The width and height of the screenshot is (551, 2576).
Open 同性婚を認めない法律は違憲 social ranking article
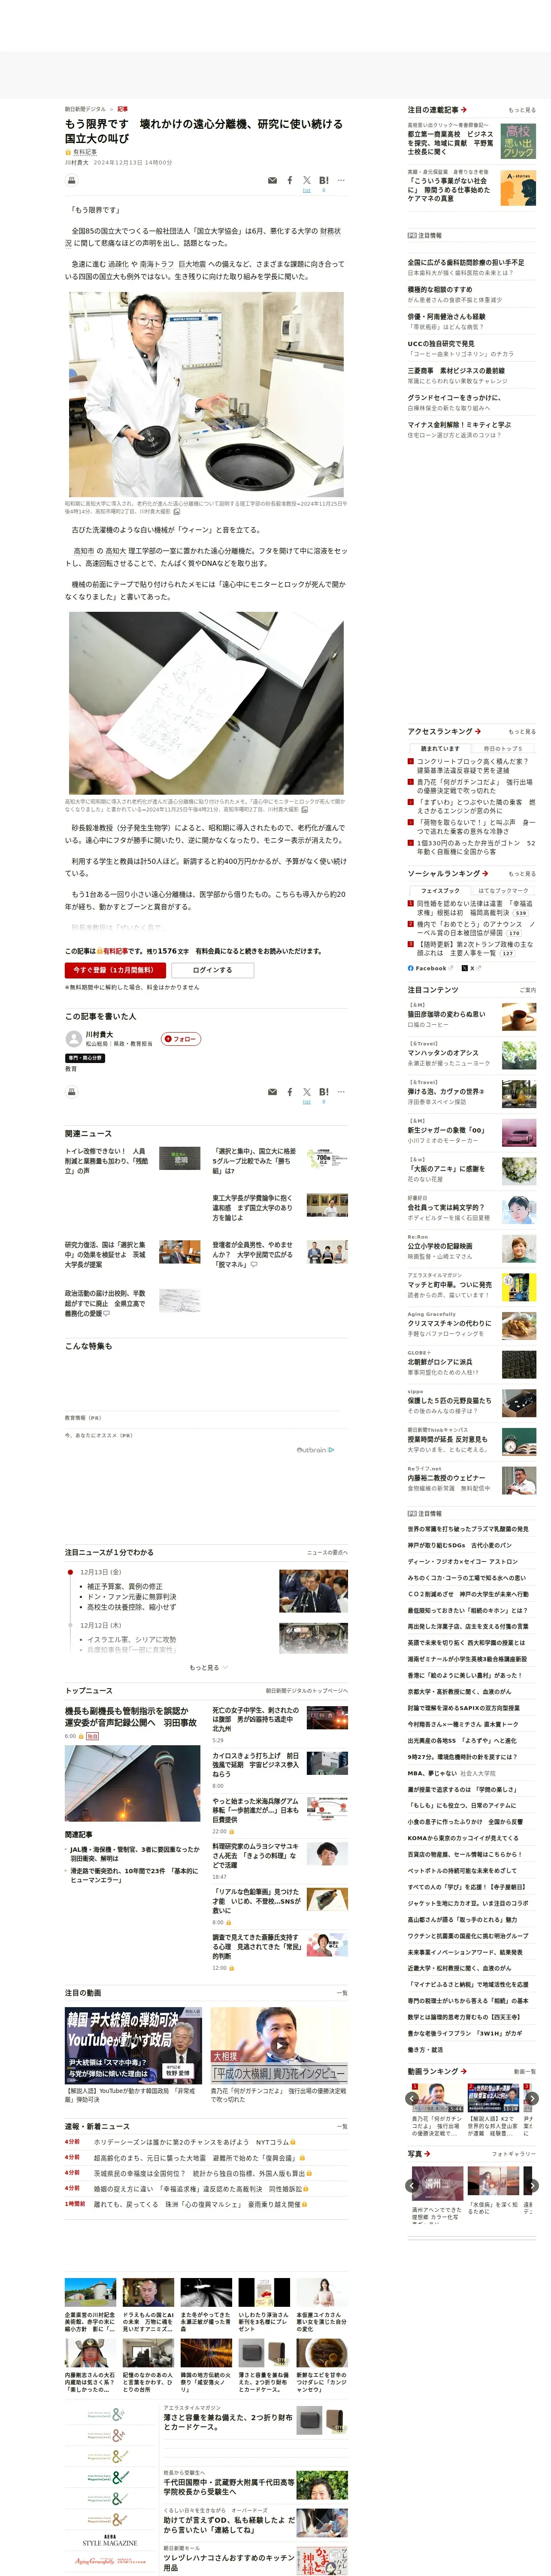[x=475, y=908]
